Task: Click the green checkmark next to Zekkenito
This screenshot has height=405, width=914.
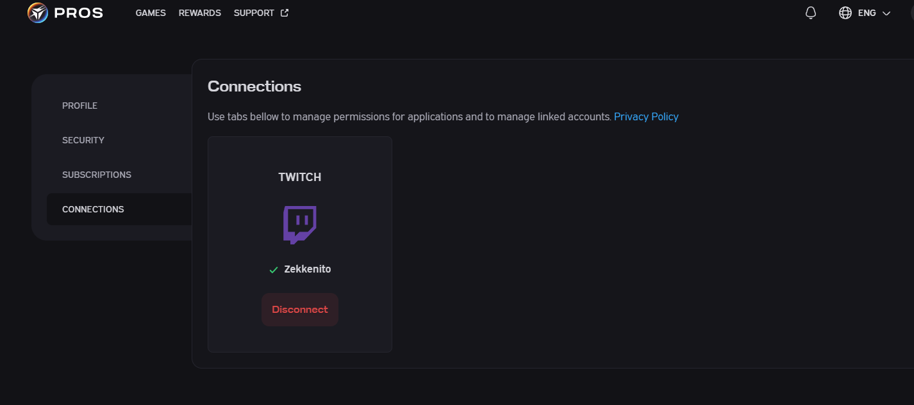Action: (x=272, y=269)
